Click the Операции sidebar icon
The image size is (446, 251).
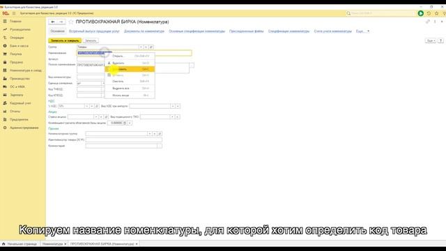click(5, 38)
